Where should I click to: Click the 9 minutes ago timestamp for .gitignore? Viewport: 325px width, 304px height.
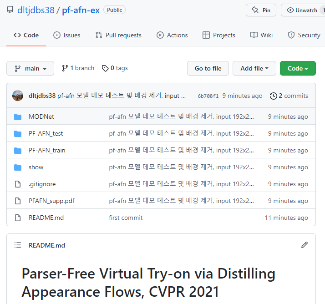point(288,184)
